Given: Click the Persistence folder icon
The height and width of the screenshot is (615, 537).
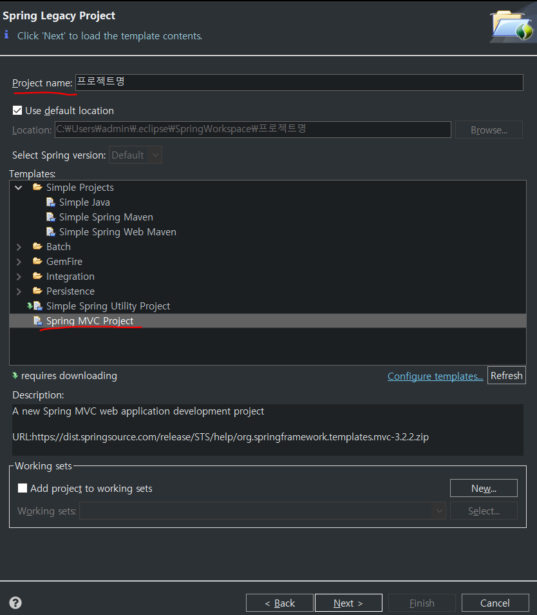Looking at the screenshot, I should [37, 291].
